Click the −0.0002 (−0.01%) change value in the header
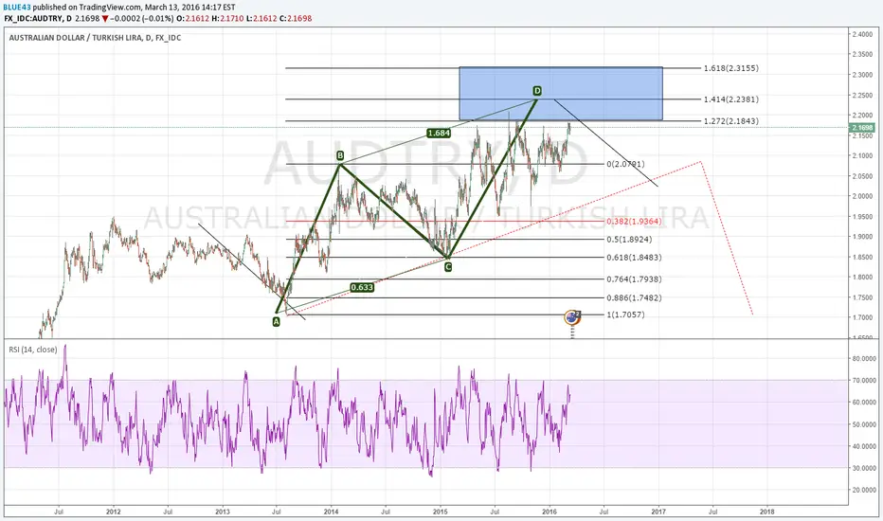This screenshot has width=883, height=521. tap(142, 19)
